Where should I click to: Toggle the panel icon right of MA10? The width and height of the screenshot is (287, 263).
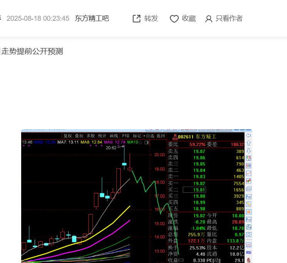147,142
